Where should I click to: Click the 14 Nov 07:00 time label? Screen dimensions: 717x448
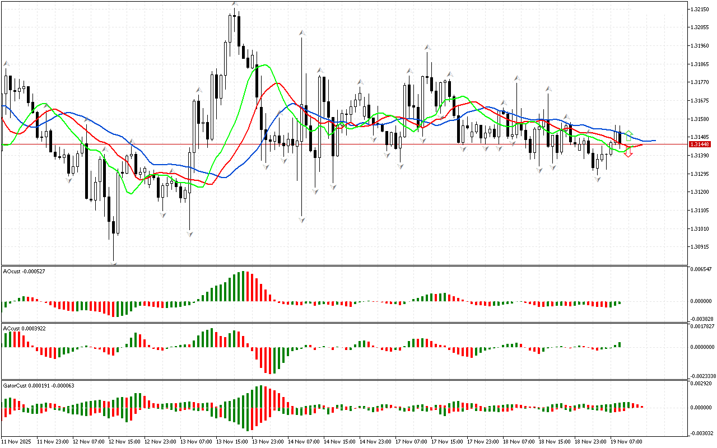(x=304, y=442)
